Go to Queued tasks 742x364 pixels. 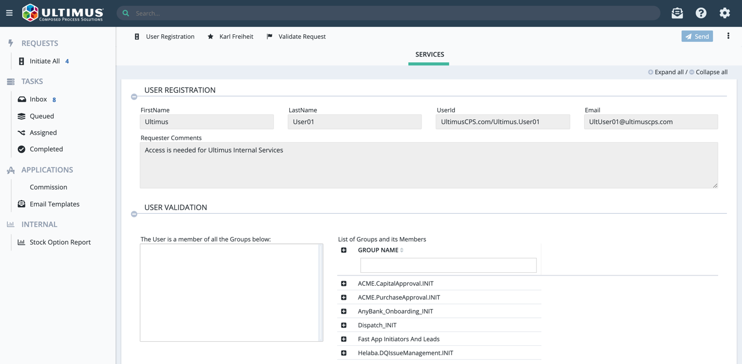tap(42, 116)
